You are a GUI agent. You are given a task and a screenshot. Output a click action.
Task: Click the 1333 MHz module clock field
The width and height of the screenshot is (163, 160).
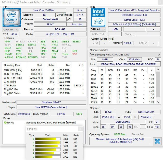[134, 60]
